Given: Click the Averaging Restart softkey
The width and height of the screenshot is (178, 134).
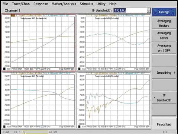Looking at the screenshot, I should [x=164, y=23].
